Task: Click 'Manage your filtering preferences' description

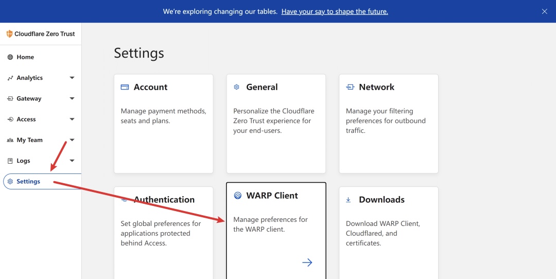Action: [x=386, y=121]
